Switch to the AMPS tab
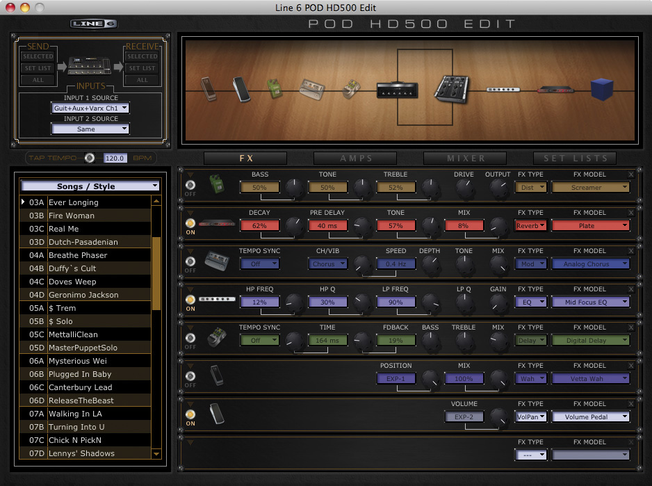Image resolution: width=652 pixels, height=486 pixels. (x=355, y=159)
